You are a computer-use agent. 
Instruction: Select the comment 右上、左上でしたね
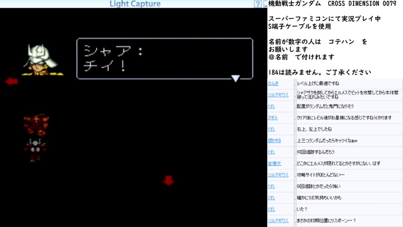tap(314, 129)
